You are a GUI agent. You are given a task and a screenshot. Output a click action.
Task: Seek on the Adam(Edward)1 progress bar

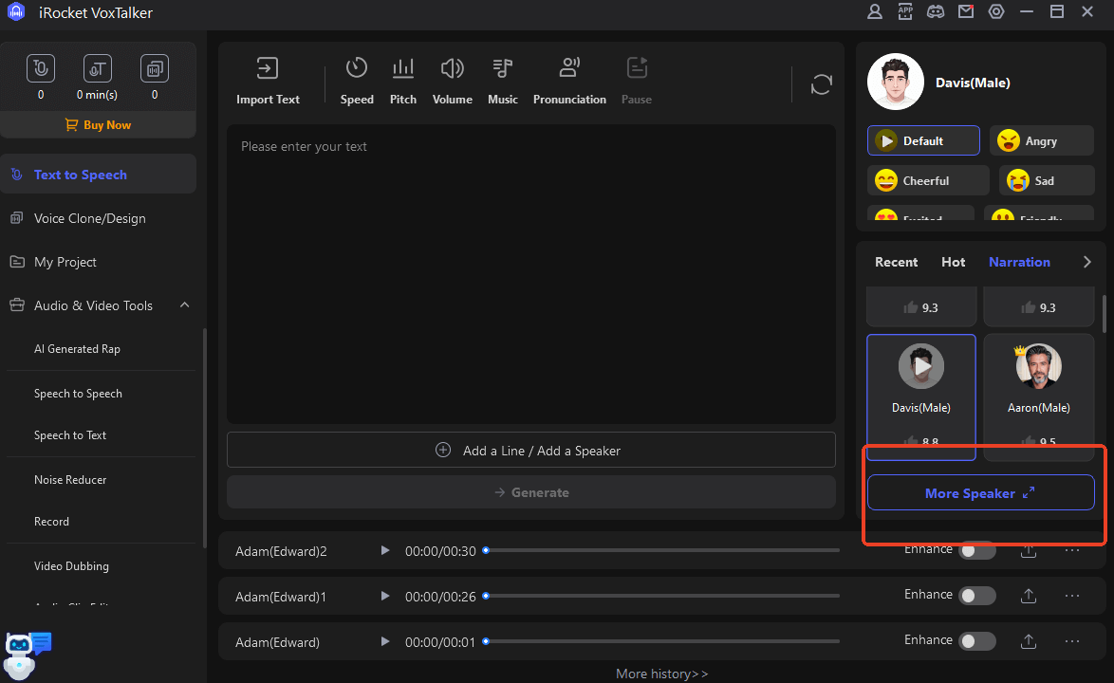coord(662,596)
